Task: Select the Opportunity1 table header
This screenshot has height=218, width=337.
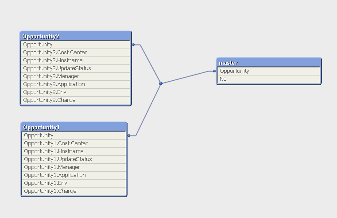Action: 74,127
